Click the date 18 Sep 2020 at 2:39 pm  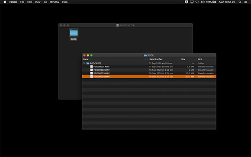(x=161, y=70)
